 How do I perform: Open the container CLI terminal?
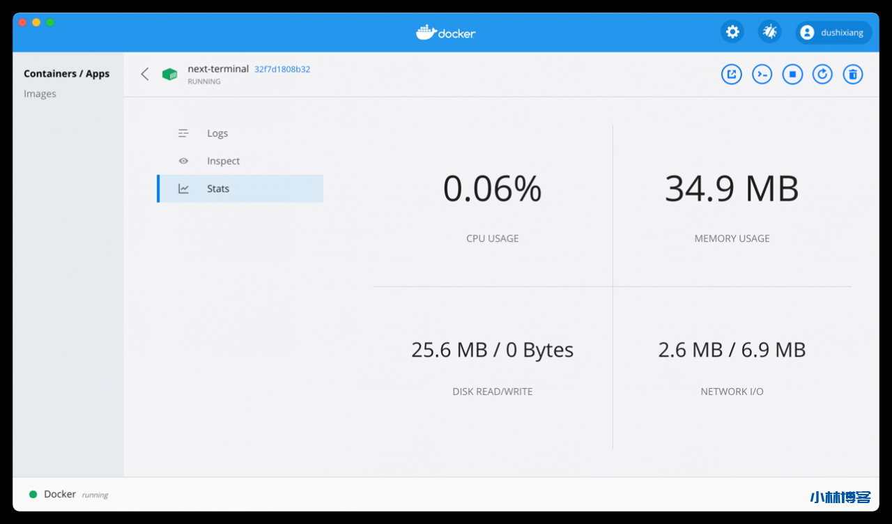(762, 74)
